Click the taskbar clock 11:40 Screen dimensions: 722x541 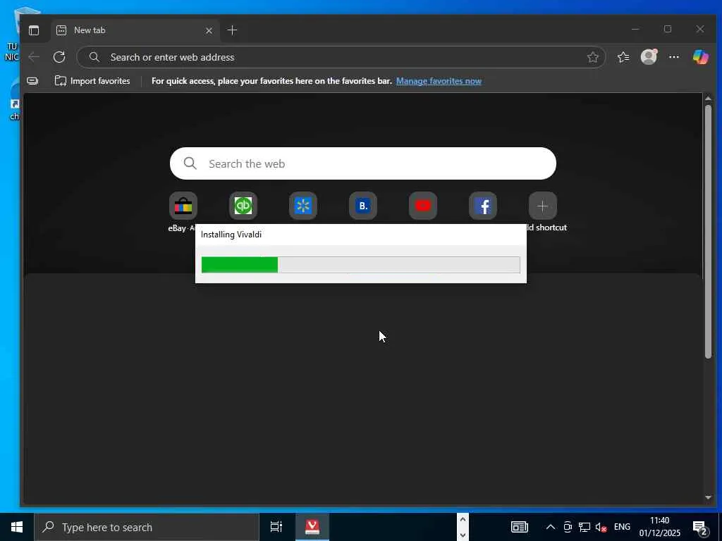(x=659, y=527)
